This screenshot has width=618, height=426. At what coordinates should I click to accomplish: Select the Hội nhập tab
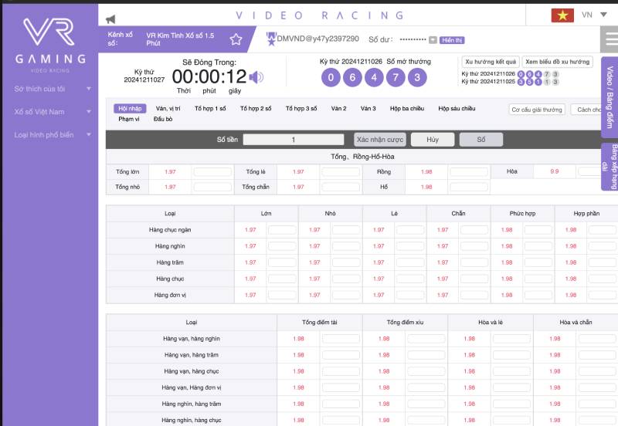(129, 109)
